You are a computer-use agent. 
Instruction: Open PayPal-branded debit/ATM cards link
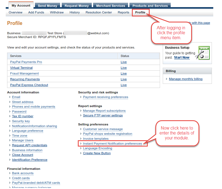tap(36, 183)
